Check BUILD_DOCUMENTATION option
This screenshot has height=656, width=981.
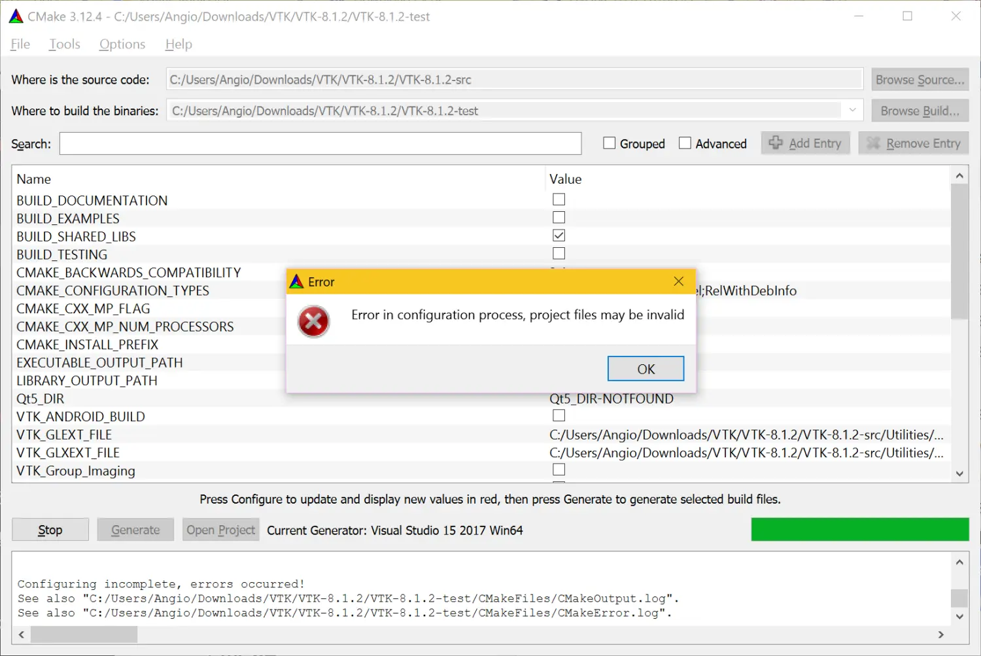point(559,199)
